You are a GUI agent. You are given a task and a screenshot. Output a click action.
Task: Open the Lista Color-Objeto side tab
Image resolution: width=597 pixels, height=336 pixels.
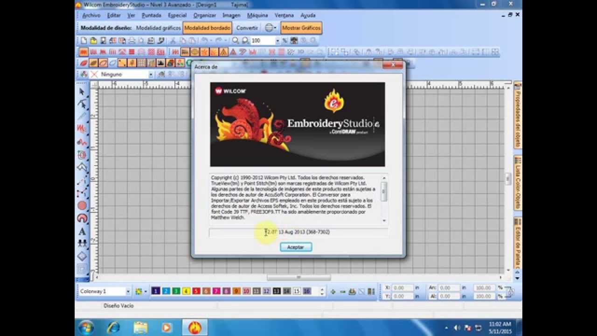tap(517, 183)
